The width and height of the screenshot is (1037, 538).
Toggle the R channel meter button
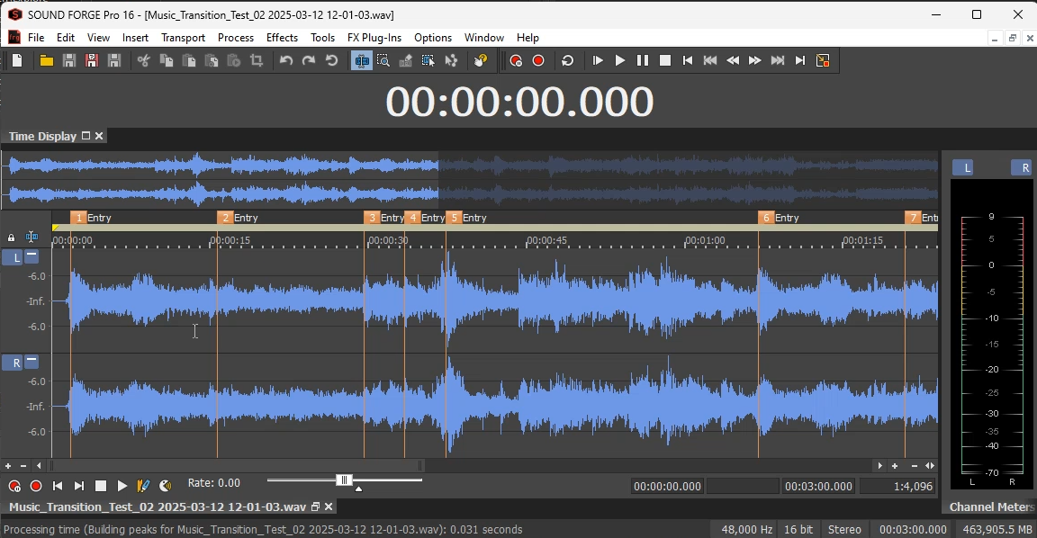1023,168
